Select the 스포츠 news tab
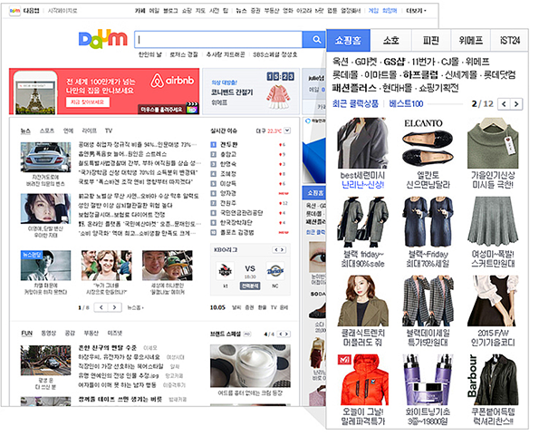The image size is (539, 436). pyautogui.click(x=47, y=131)
